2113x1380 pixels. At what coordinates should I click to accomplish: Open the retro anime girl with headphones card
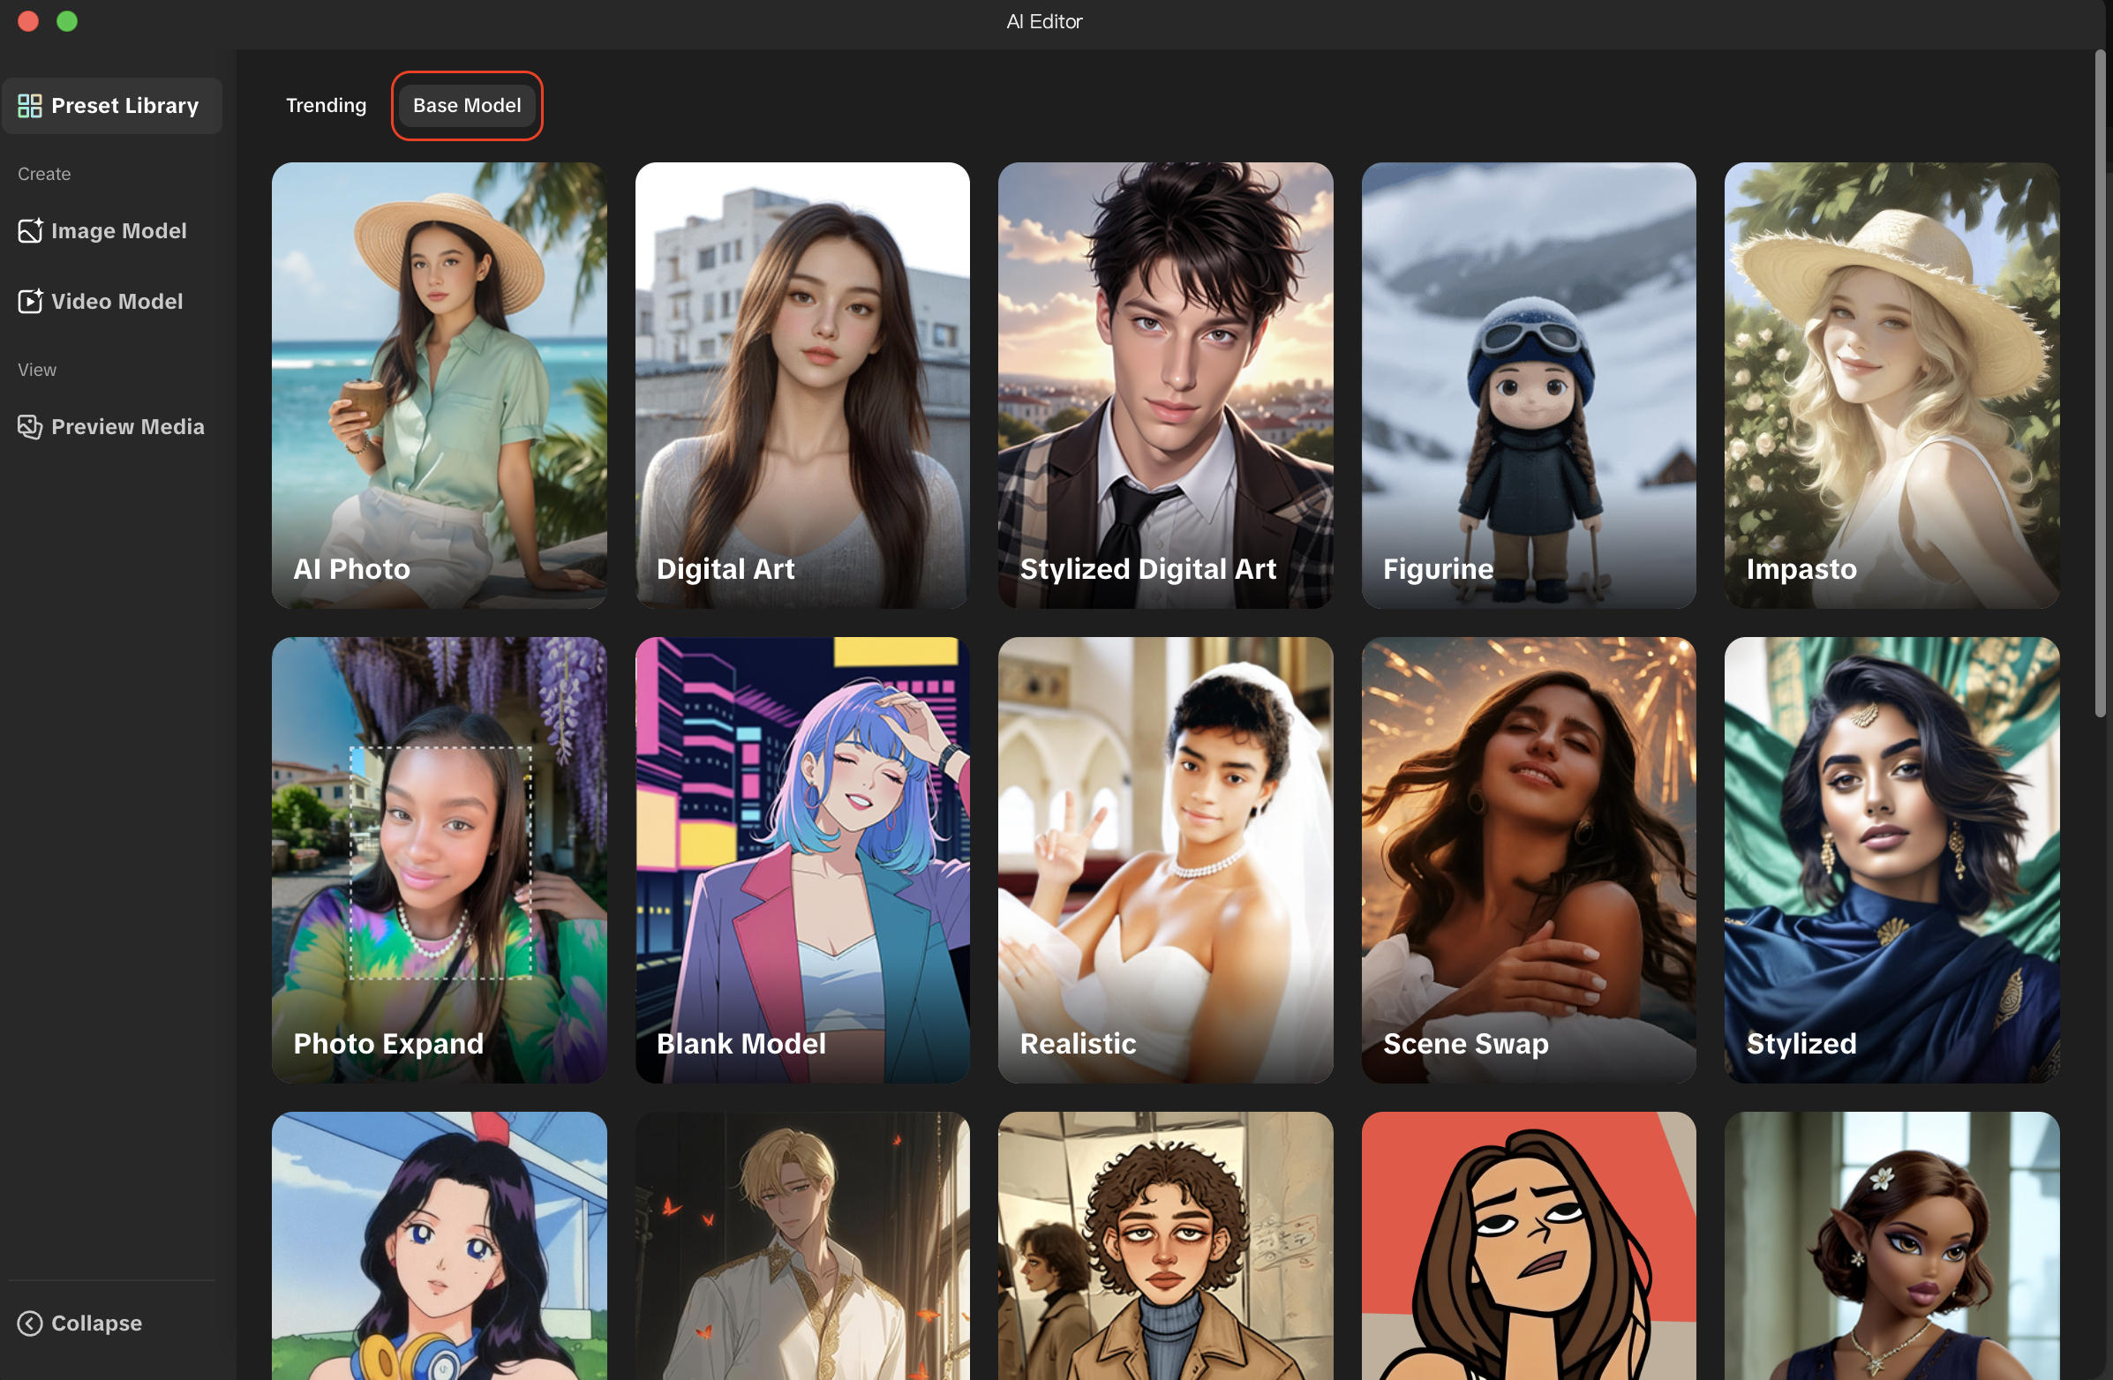point(440,1246)
